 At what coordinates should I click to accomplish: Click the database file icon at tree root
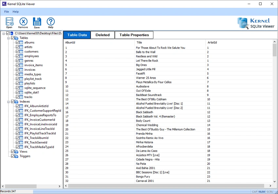[x=12, y=33]
